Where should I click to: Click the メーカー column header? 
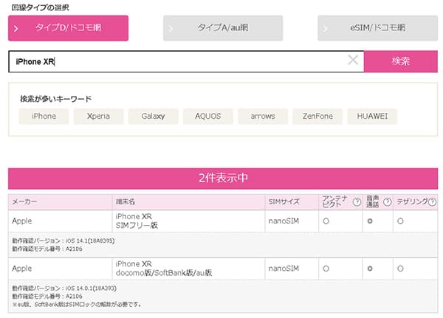pyautogui.click(x=61, y=202)
